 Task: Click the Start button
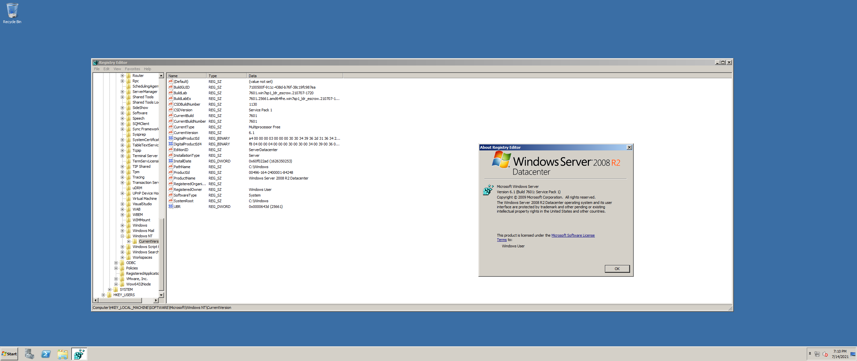[x=9, y=354]
